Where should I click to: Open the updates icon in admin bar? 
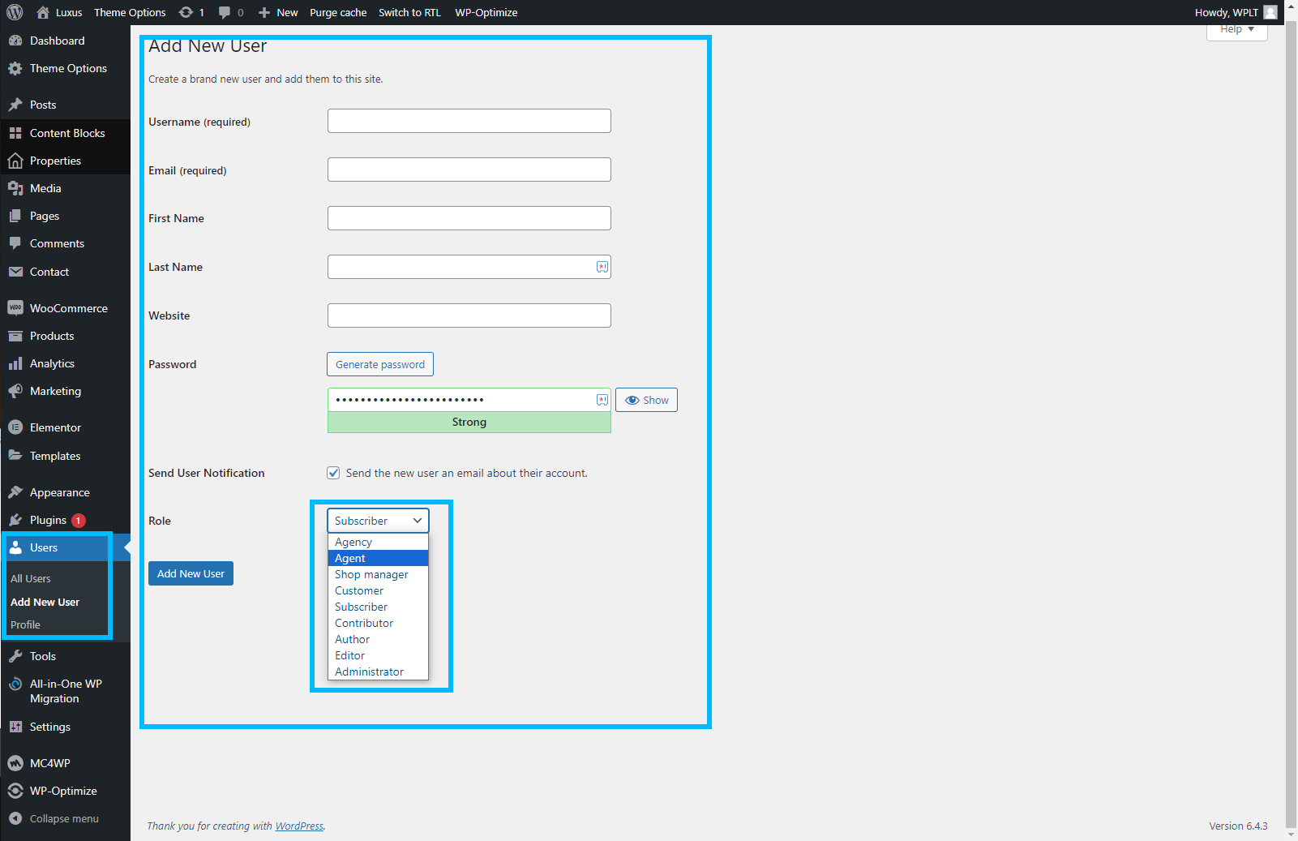tap(186, 12)
